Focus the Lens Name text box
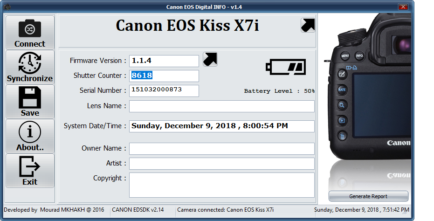 point(221,106)
